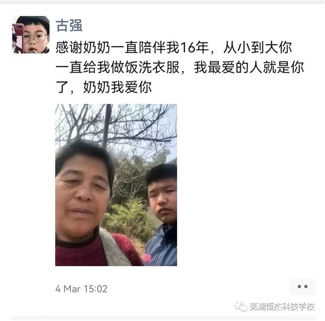
Task: View the grandmother and boy photo
Action: point(116,185)
